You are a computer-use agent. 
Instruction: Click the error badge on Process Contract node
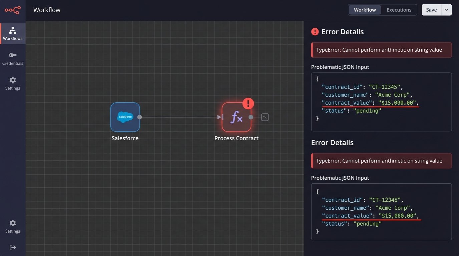coord(248,103)
